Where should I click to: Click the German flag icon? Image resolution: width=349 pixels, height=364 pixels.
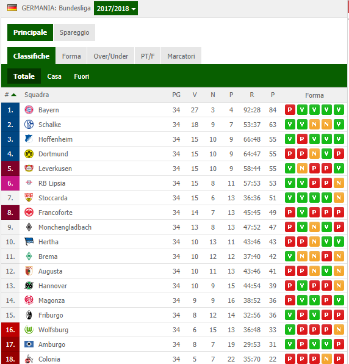pyautogui.click(x=12, y=8)
